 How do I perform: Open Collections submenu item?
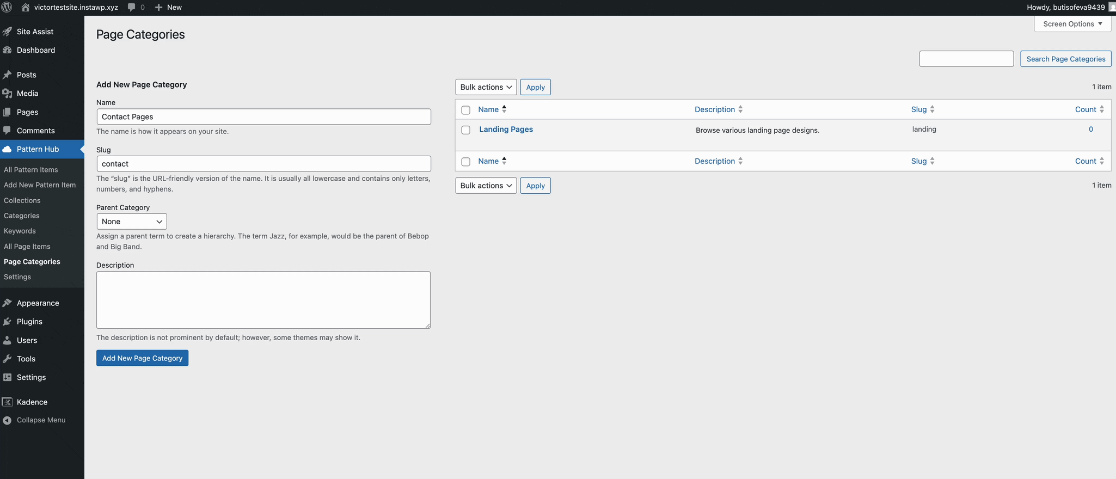coord(22,200)
